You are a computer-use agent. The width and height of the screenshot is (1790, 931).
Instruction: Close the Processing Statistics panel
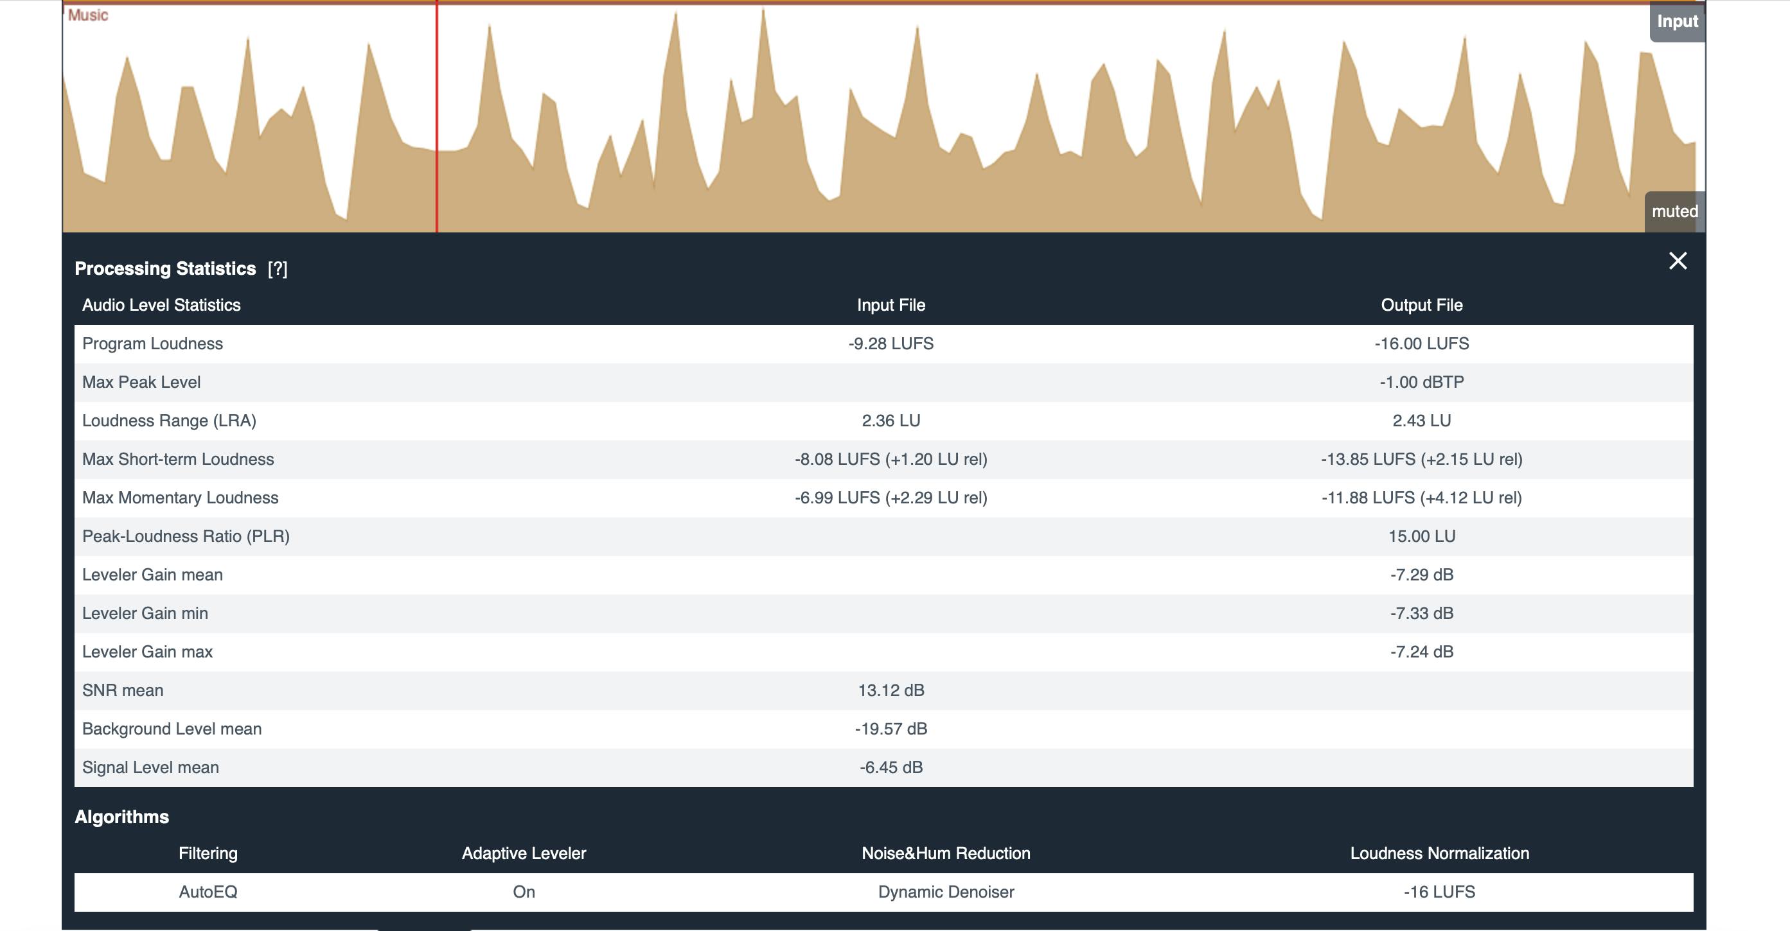[x=1678, y=262]
